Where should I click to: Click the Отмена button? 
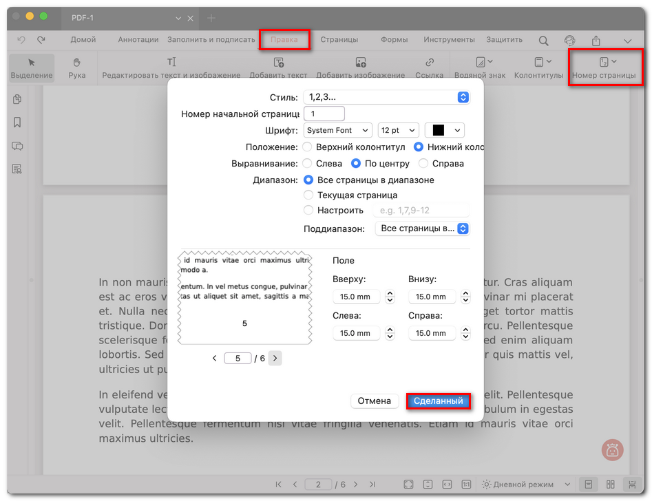coord(375,401)
